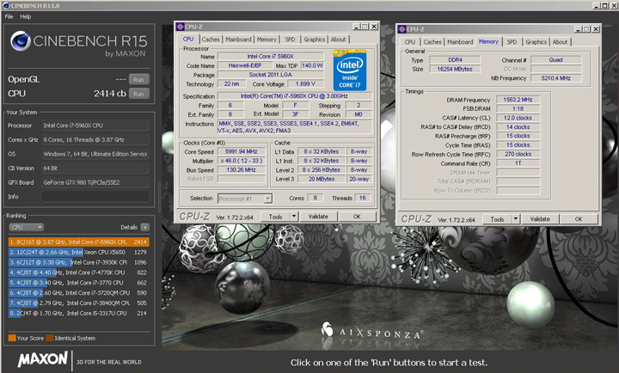The width and height of the screenshot is (619, 373).
Task: Open Caches tab in left CPU-Z window
Action: click(x=211, y=40)
